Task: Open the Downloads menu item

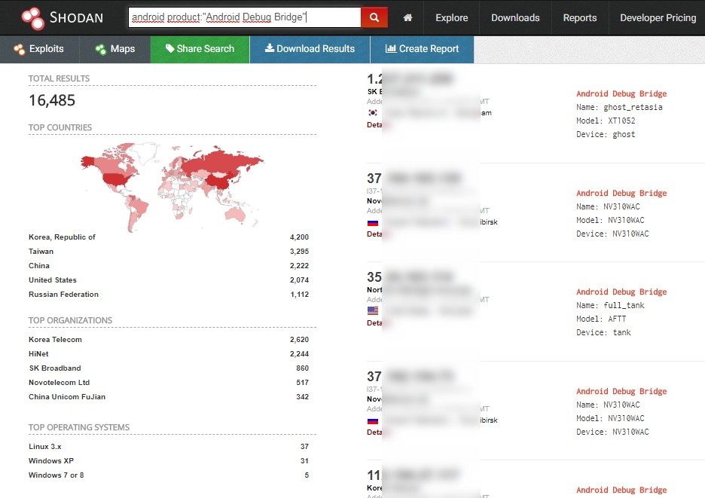Action: 515,17
